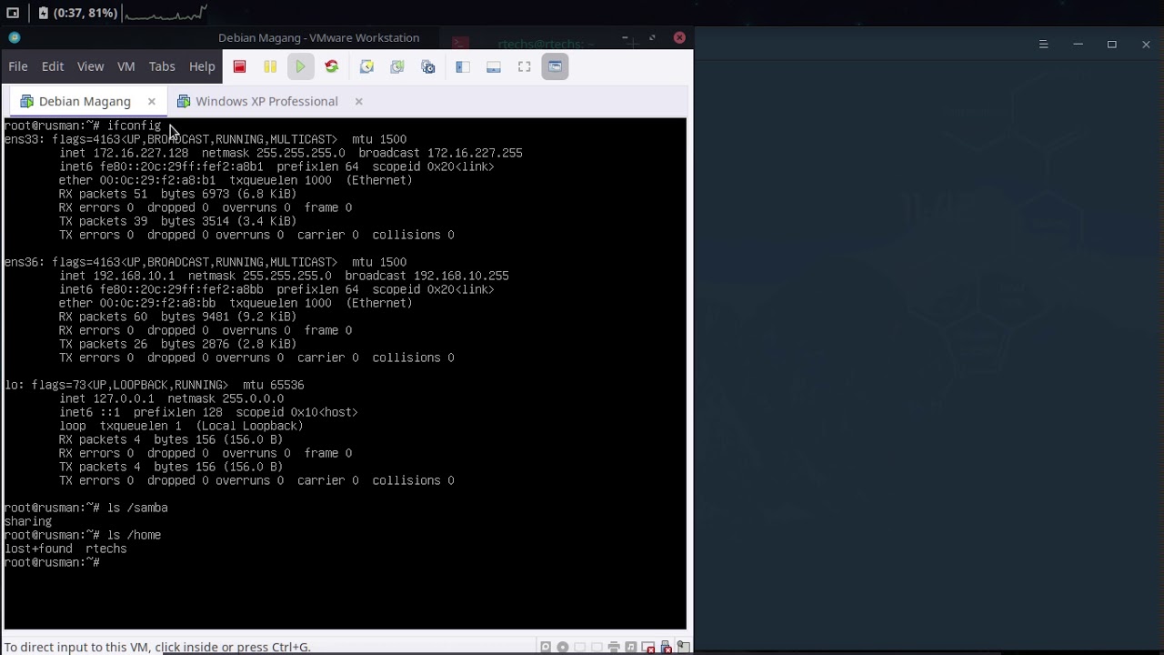Click the battery indicator (0:37, 81%)
Screen dimensions: 1164x655
point(77,13)
